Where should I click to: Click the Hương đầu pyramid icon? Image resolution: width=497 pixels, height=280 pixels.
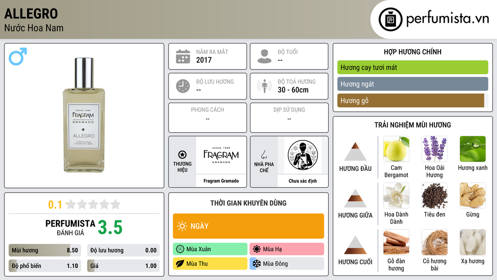[355, 152]
